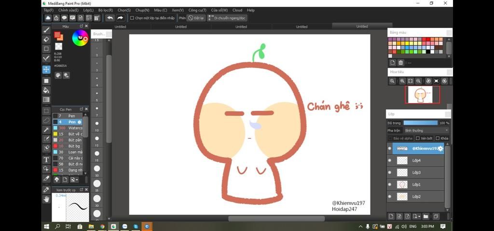Hide the @Khiemvu19 layer

coord(390,148)
